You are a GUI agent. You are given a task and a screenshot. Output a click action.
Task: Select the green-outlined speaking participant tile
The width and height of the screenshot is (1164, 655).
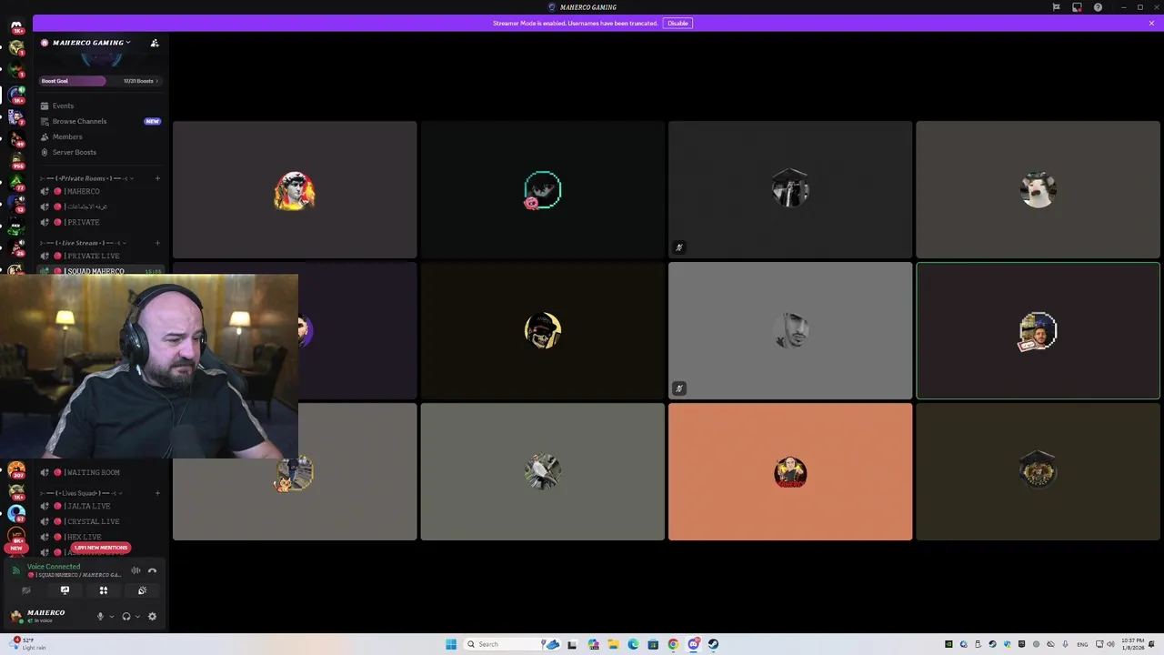pyautogui.click(x=1038, y=331)
